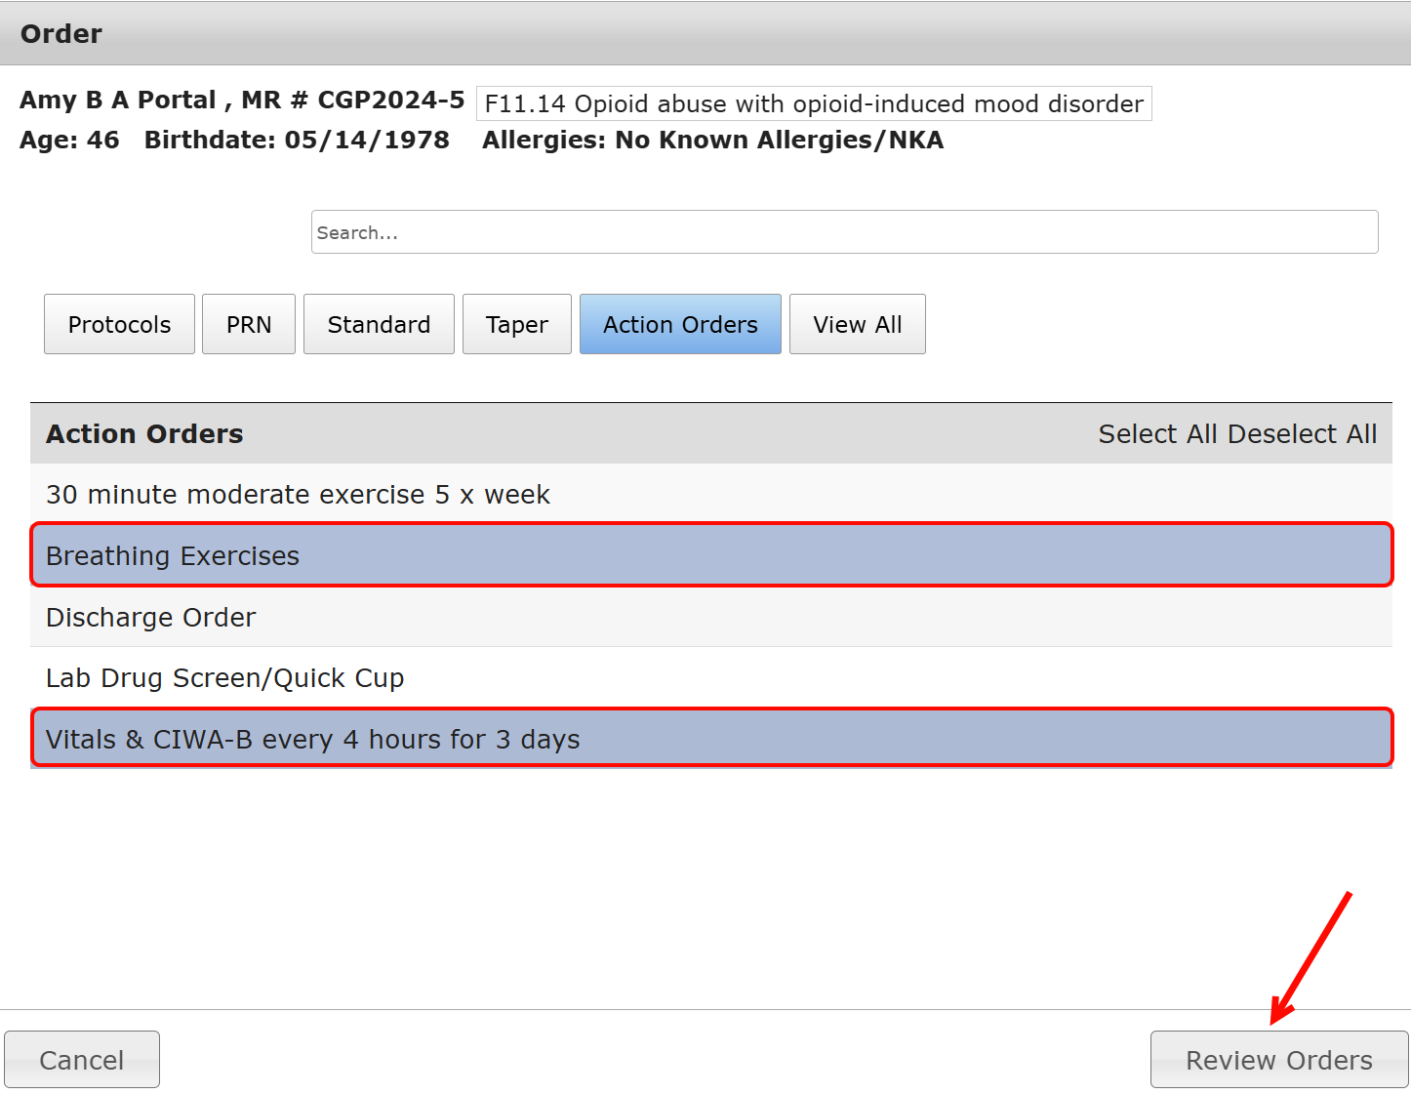
Task: Switch to the PRN tab
Action: tap(249, 324)
